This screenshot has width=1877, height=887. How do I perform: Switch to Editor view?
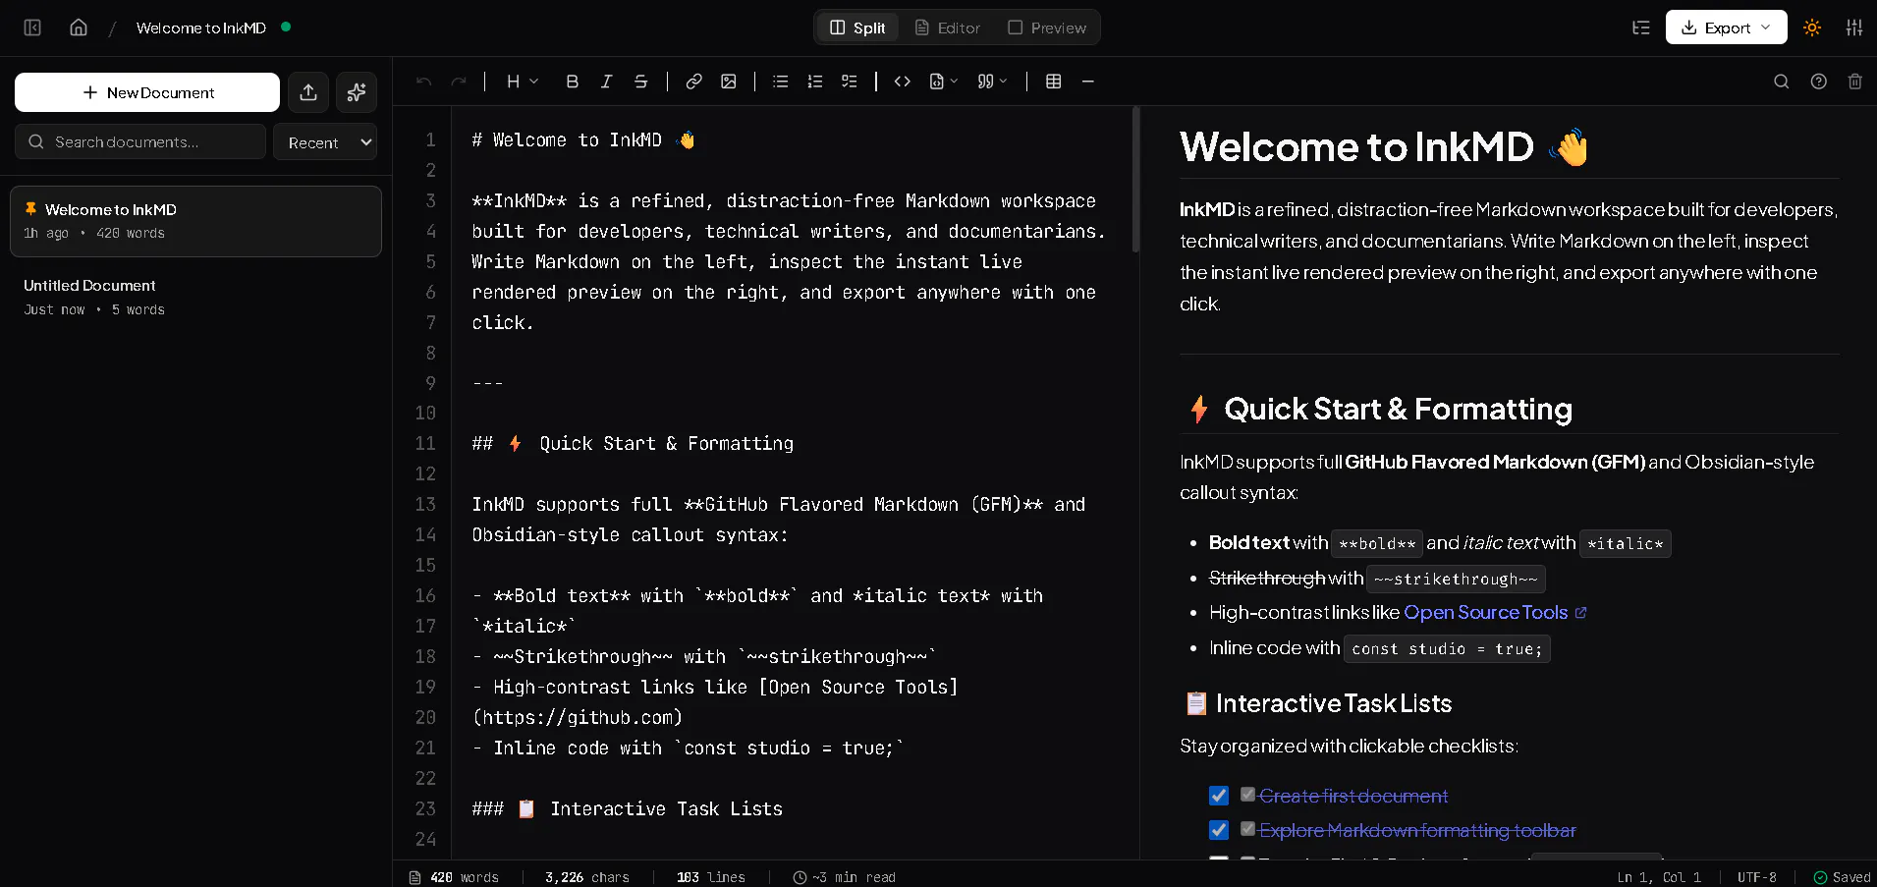(x=948, y=28)
